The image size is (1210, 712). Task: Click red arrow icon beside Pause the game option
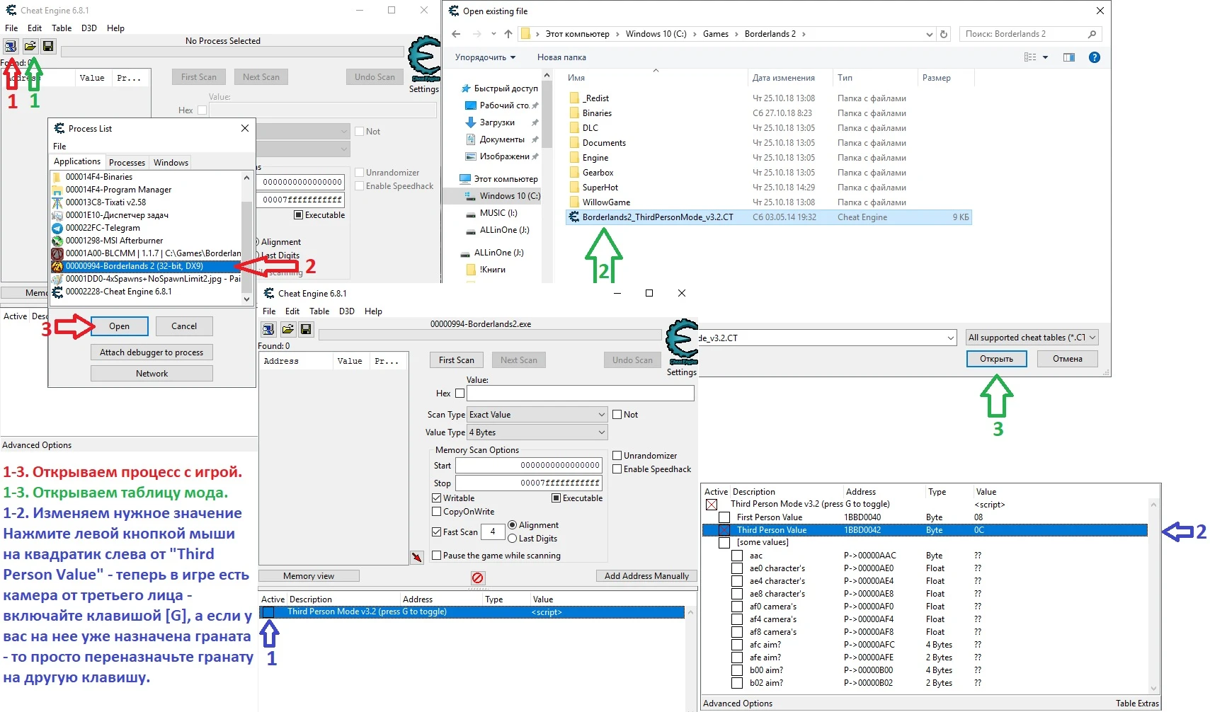[x=417, y=557]
